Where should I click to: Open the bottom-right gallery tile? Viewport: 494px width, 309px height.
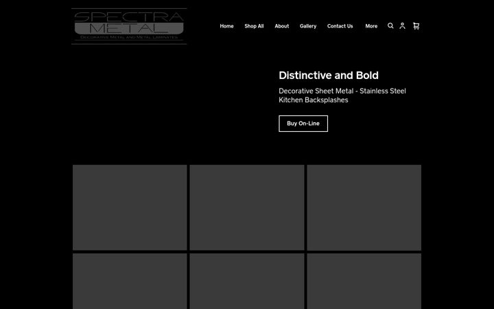click(x=364, y=282)
